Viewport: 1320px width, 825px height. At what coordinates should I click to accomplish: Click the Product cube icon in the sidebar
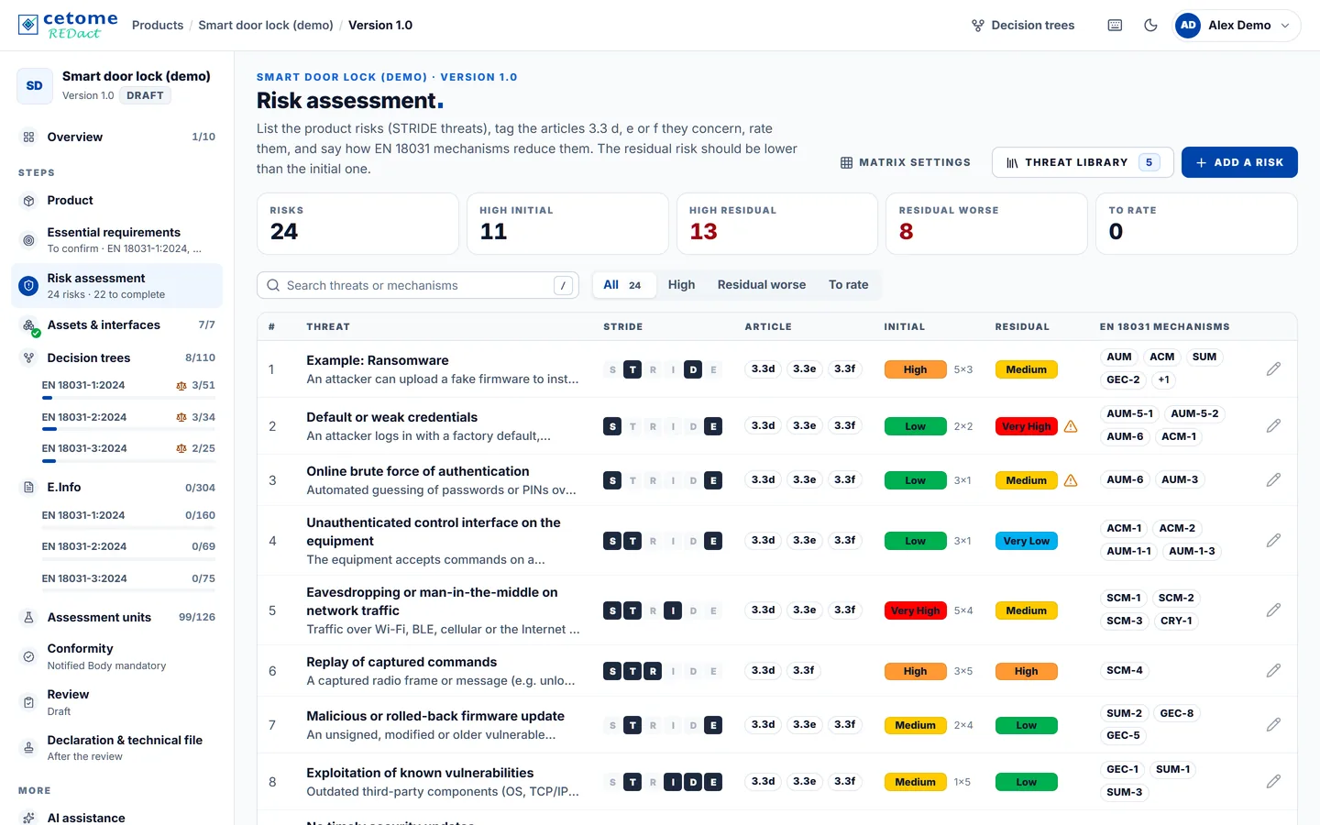click(x=28, y=201)
